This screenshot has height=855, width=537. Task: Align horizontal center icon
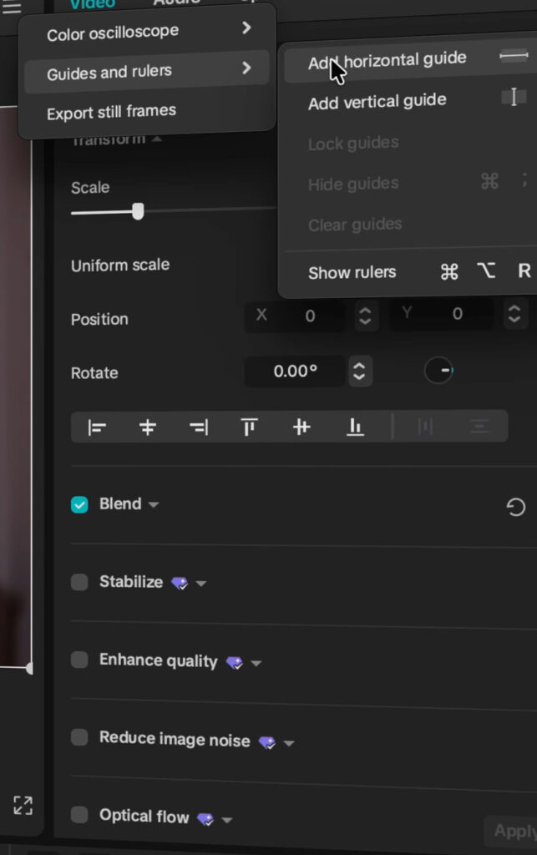tap(147, 427)
